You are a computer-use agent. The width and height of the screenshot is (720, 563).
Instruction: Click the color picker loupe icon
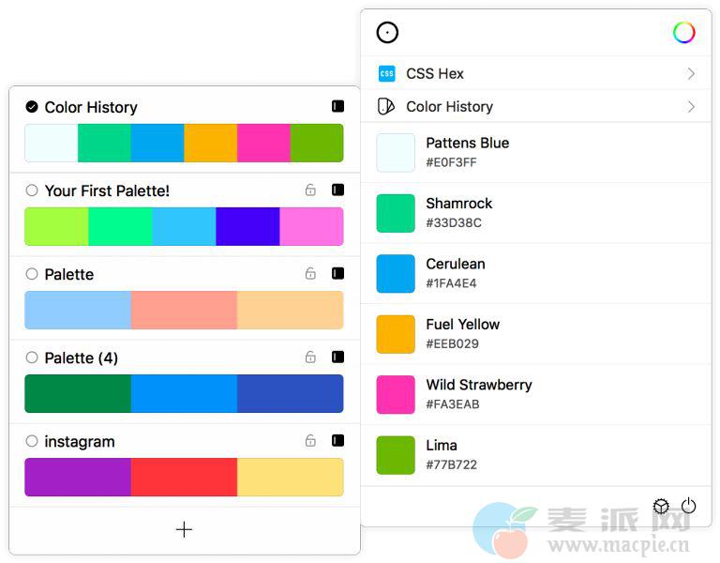point(387,33)
